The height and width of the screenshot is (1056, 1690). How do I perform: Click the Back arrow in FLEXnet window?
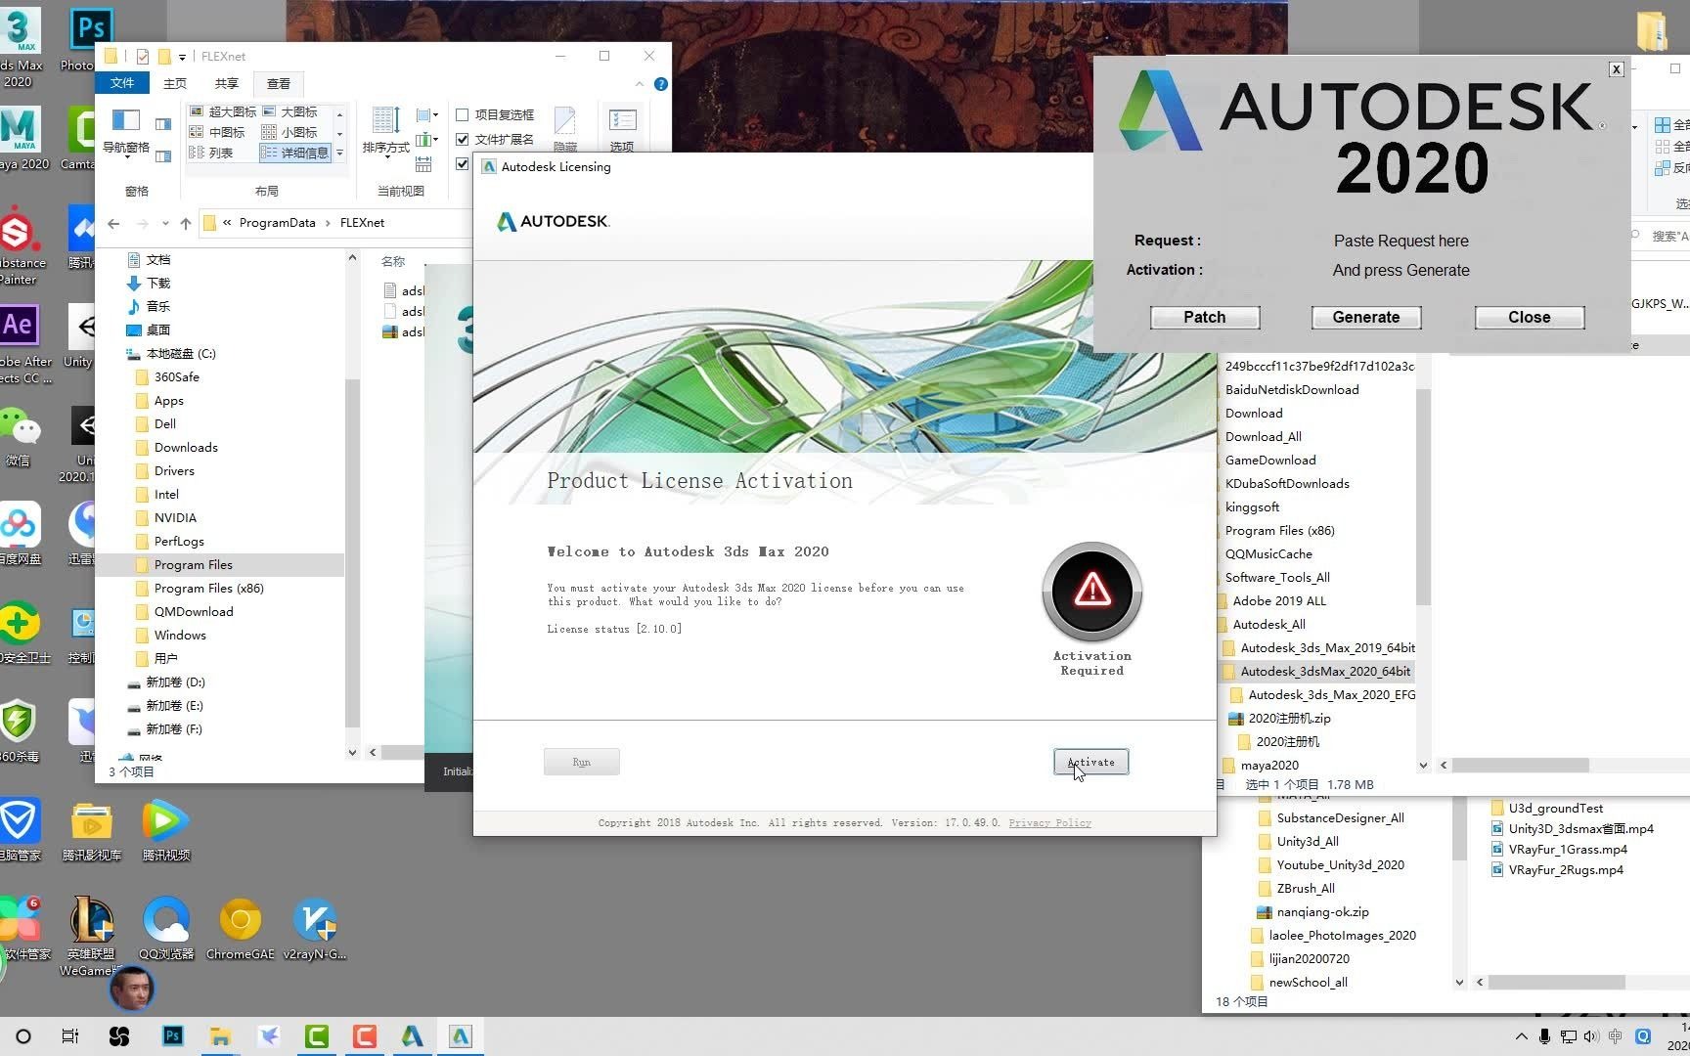point(113,223)
